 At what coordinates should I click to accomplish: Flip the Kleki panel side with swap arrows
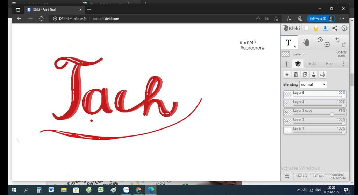[x=287, y=176]
